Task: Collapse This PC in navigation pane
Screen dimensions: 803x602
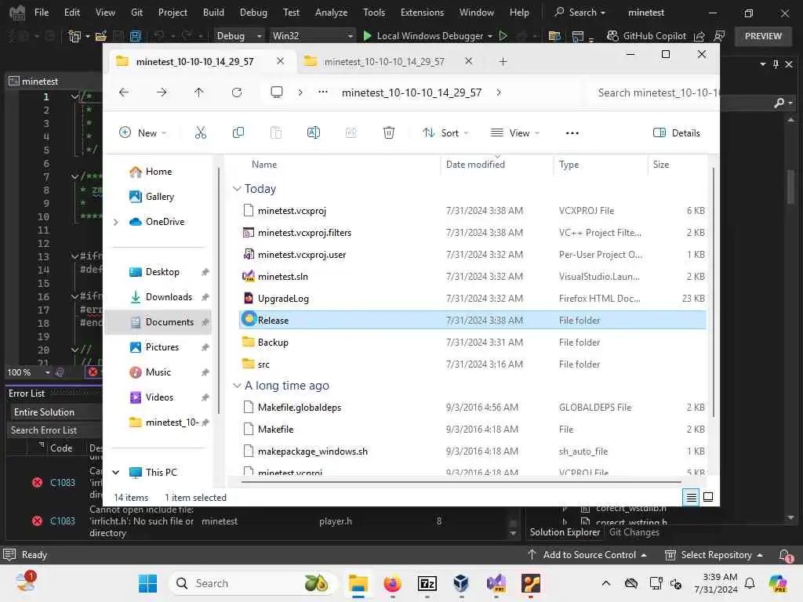Action: click(x=116, y=473)
